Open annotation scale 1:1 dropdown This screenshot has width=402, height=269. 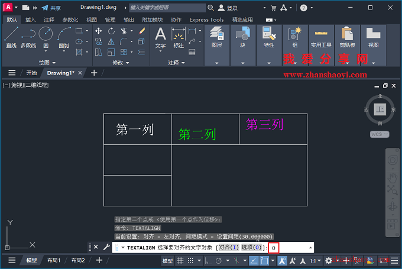315,261
